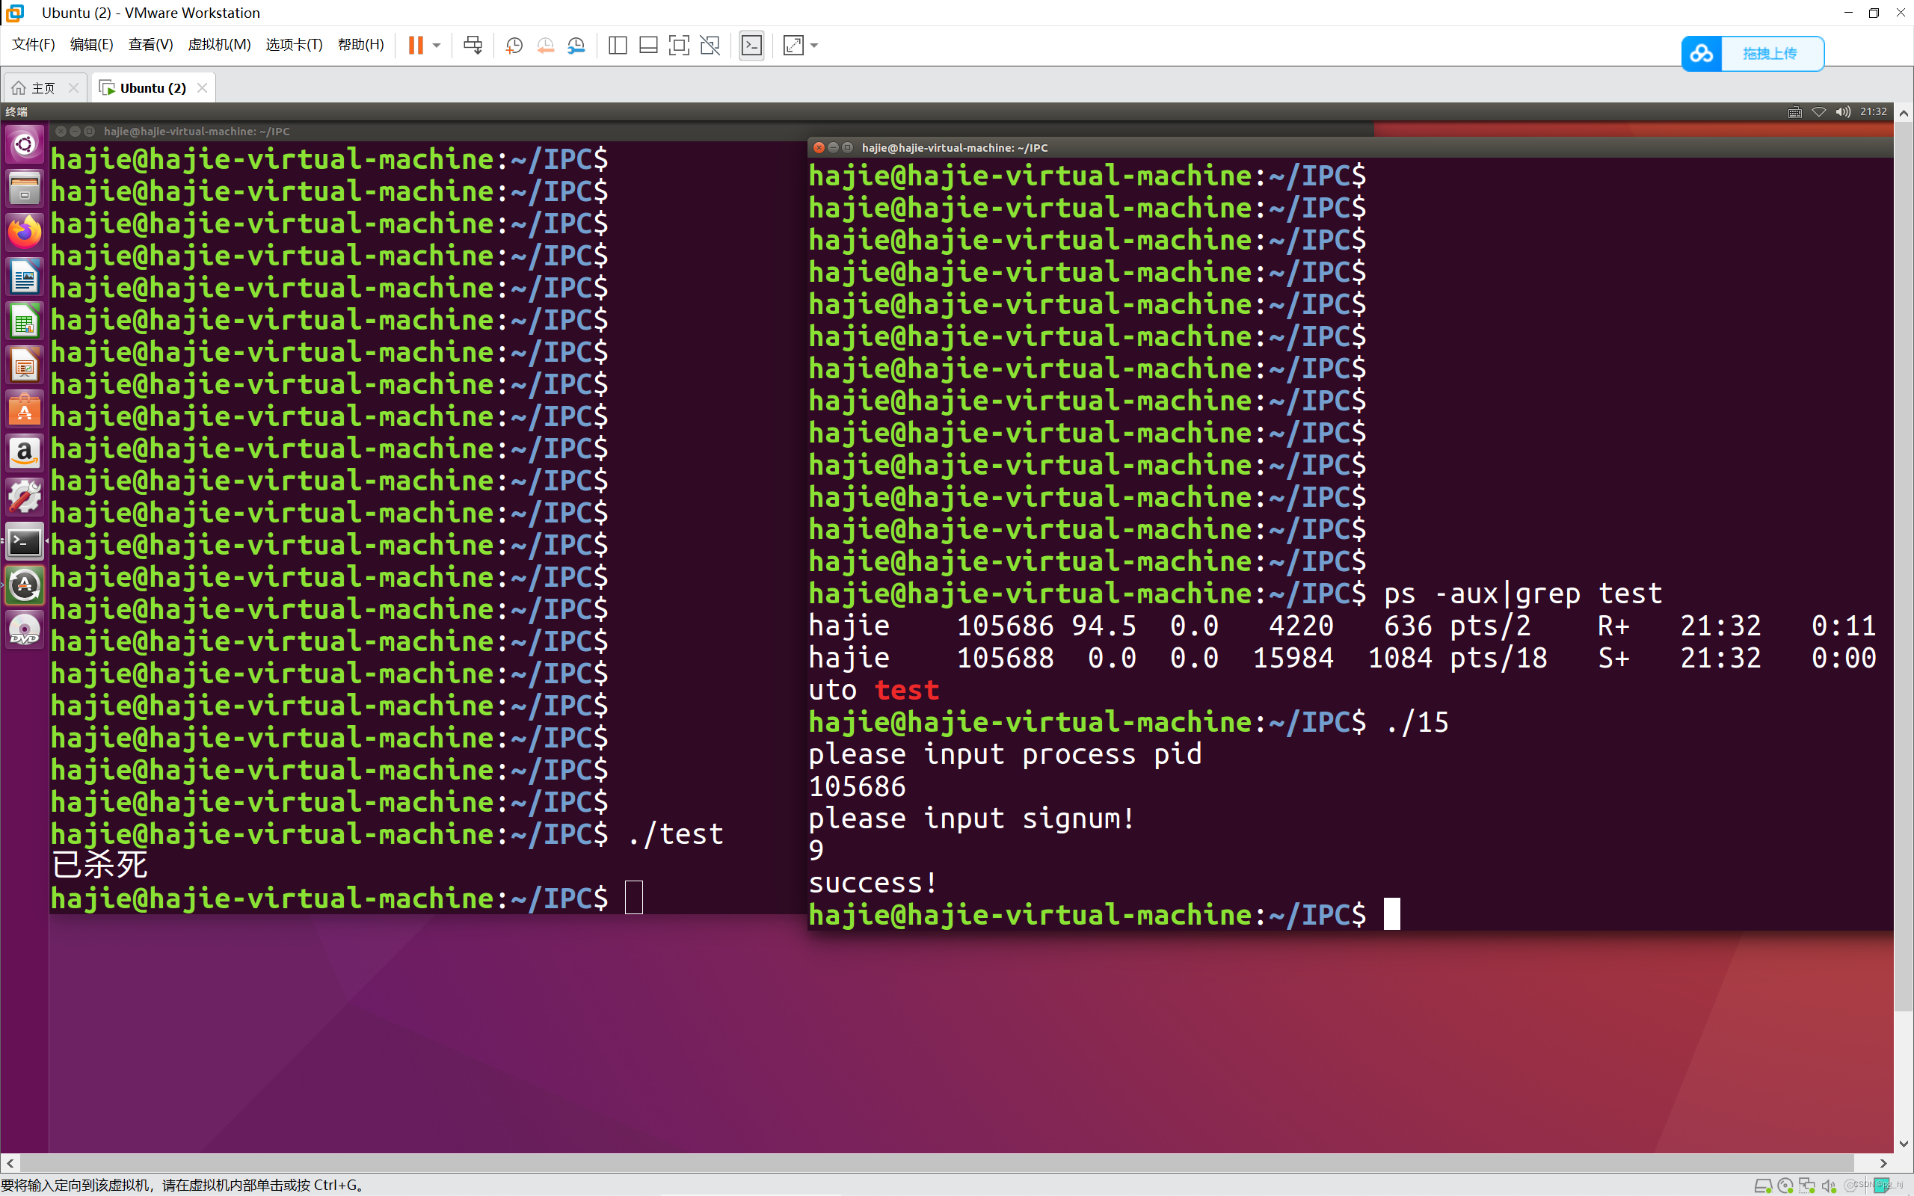Click the 拖拽上传 upload button
Image resolution: width=1914 pixels, height=1196 pixels.
pos(1770,54)
